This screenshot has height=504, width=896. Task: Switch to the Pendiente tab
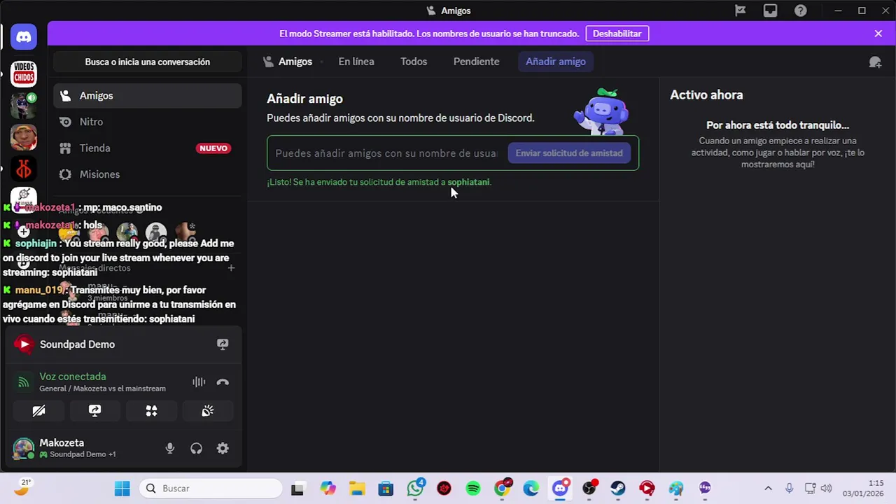pos(476,62)
